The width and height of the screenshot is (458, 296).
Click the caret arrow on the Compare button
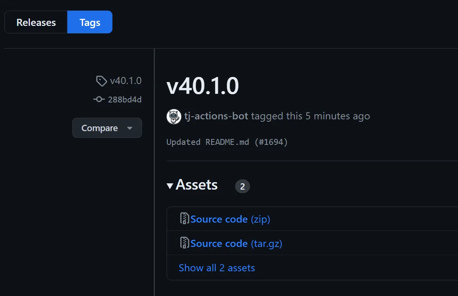[130, 128]
